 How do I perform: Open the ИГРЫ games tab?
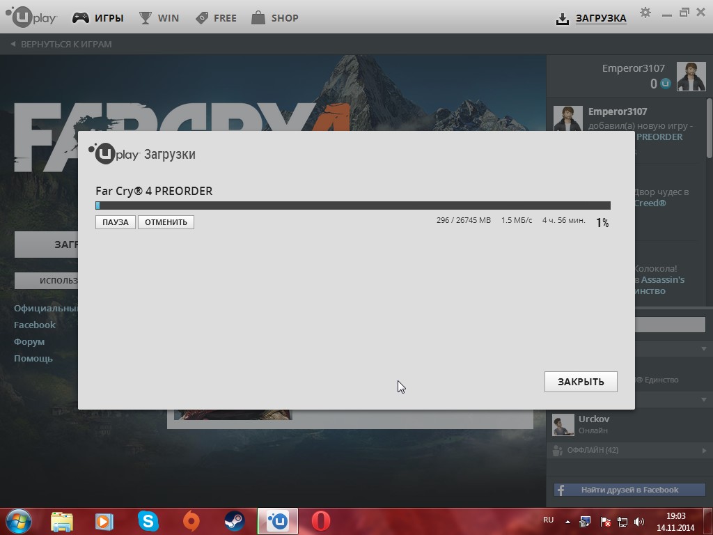[109, 18]
